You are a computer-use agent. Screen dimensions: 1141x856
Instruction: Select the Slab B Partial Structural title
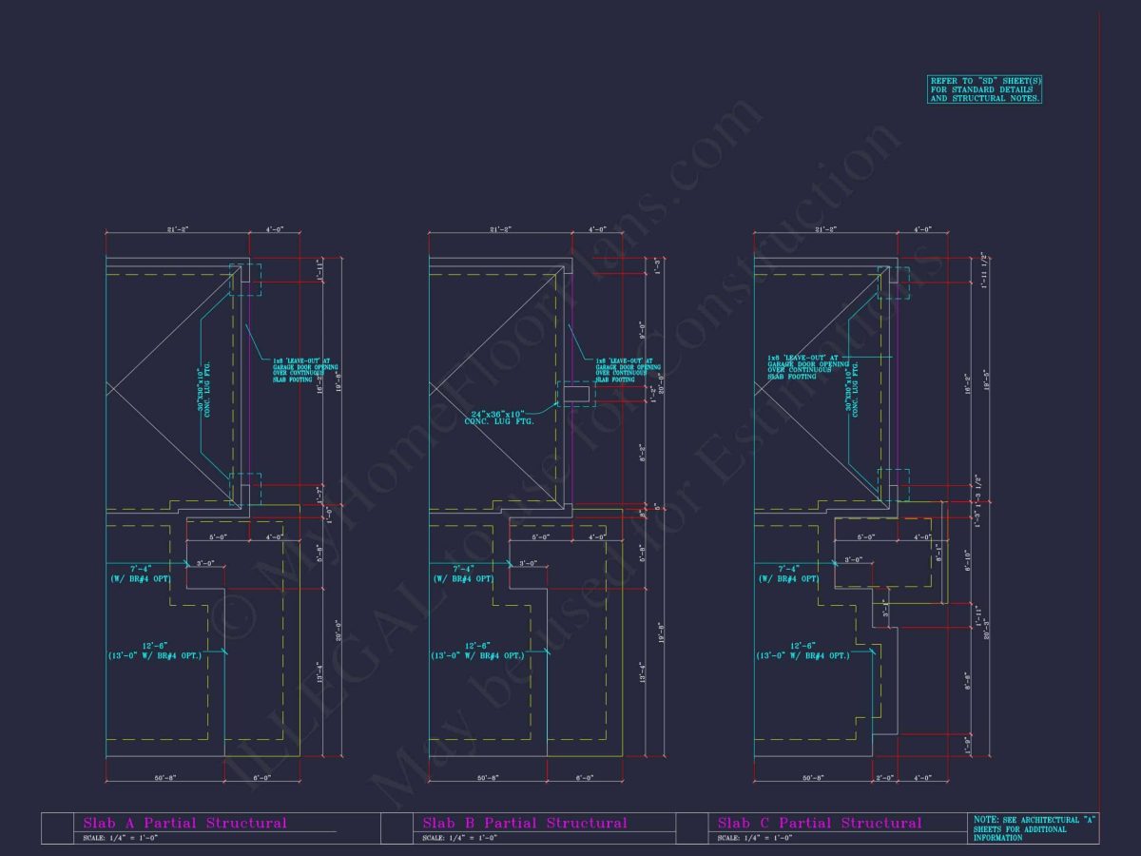pos(525,823)
